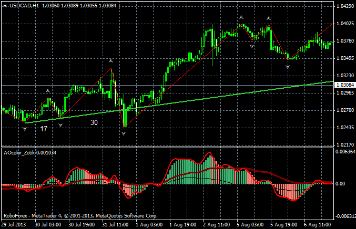Click price scale value 1.02700

tap(345, 110)
